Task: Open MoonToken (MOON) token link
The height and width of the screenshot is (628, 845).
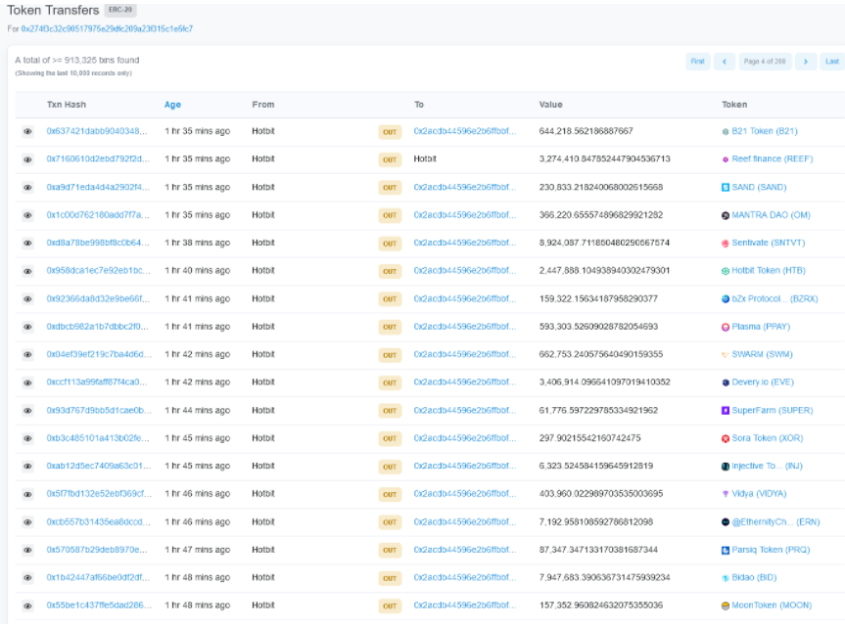Action: click(x=772, y=606)
